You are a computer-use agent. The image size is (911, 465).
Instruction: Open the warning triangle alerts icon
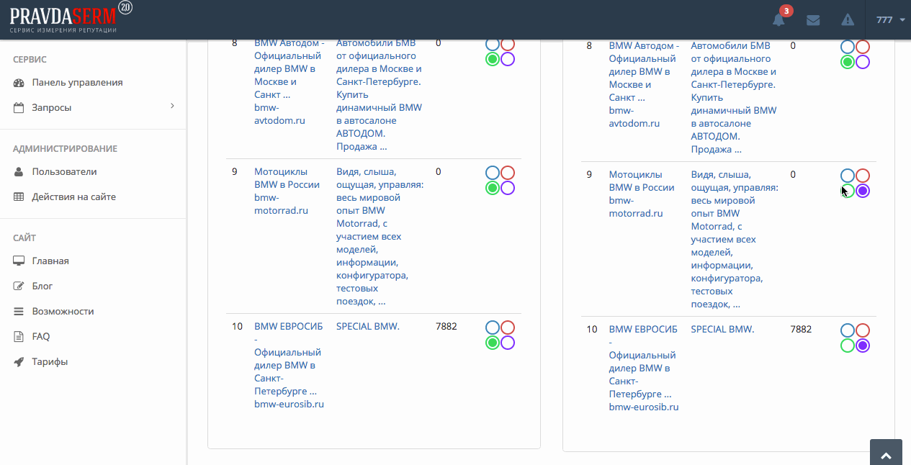[848, 20]
